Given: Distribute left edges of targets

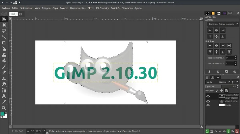Looking at the screenshot, I should click(210, 46).
